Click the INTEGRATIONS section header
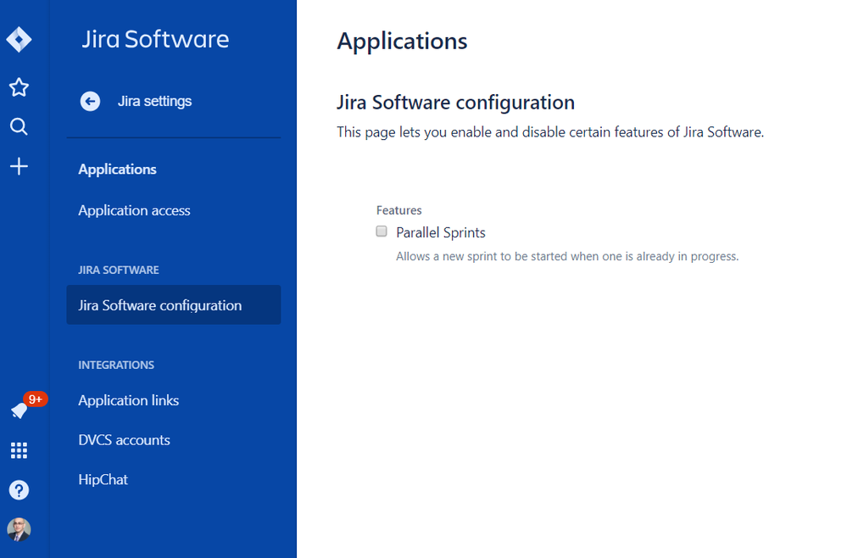Viewport: 847px width, 558px height. pos(116,365)
